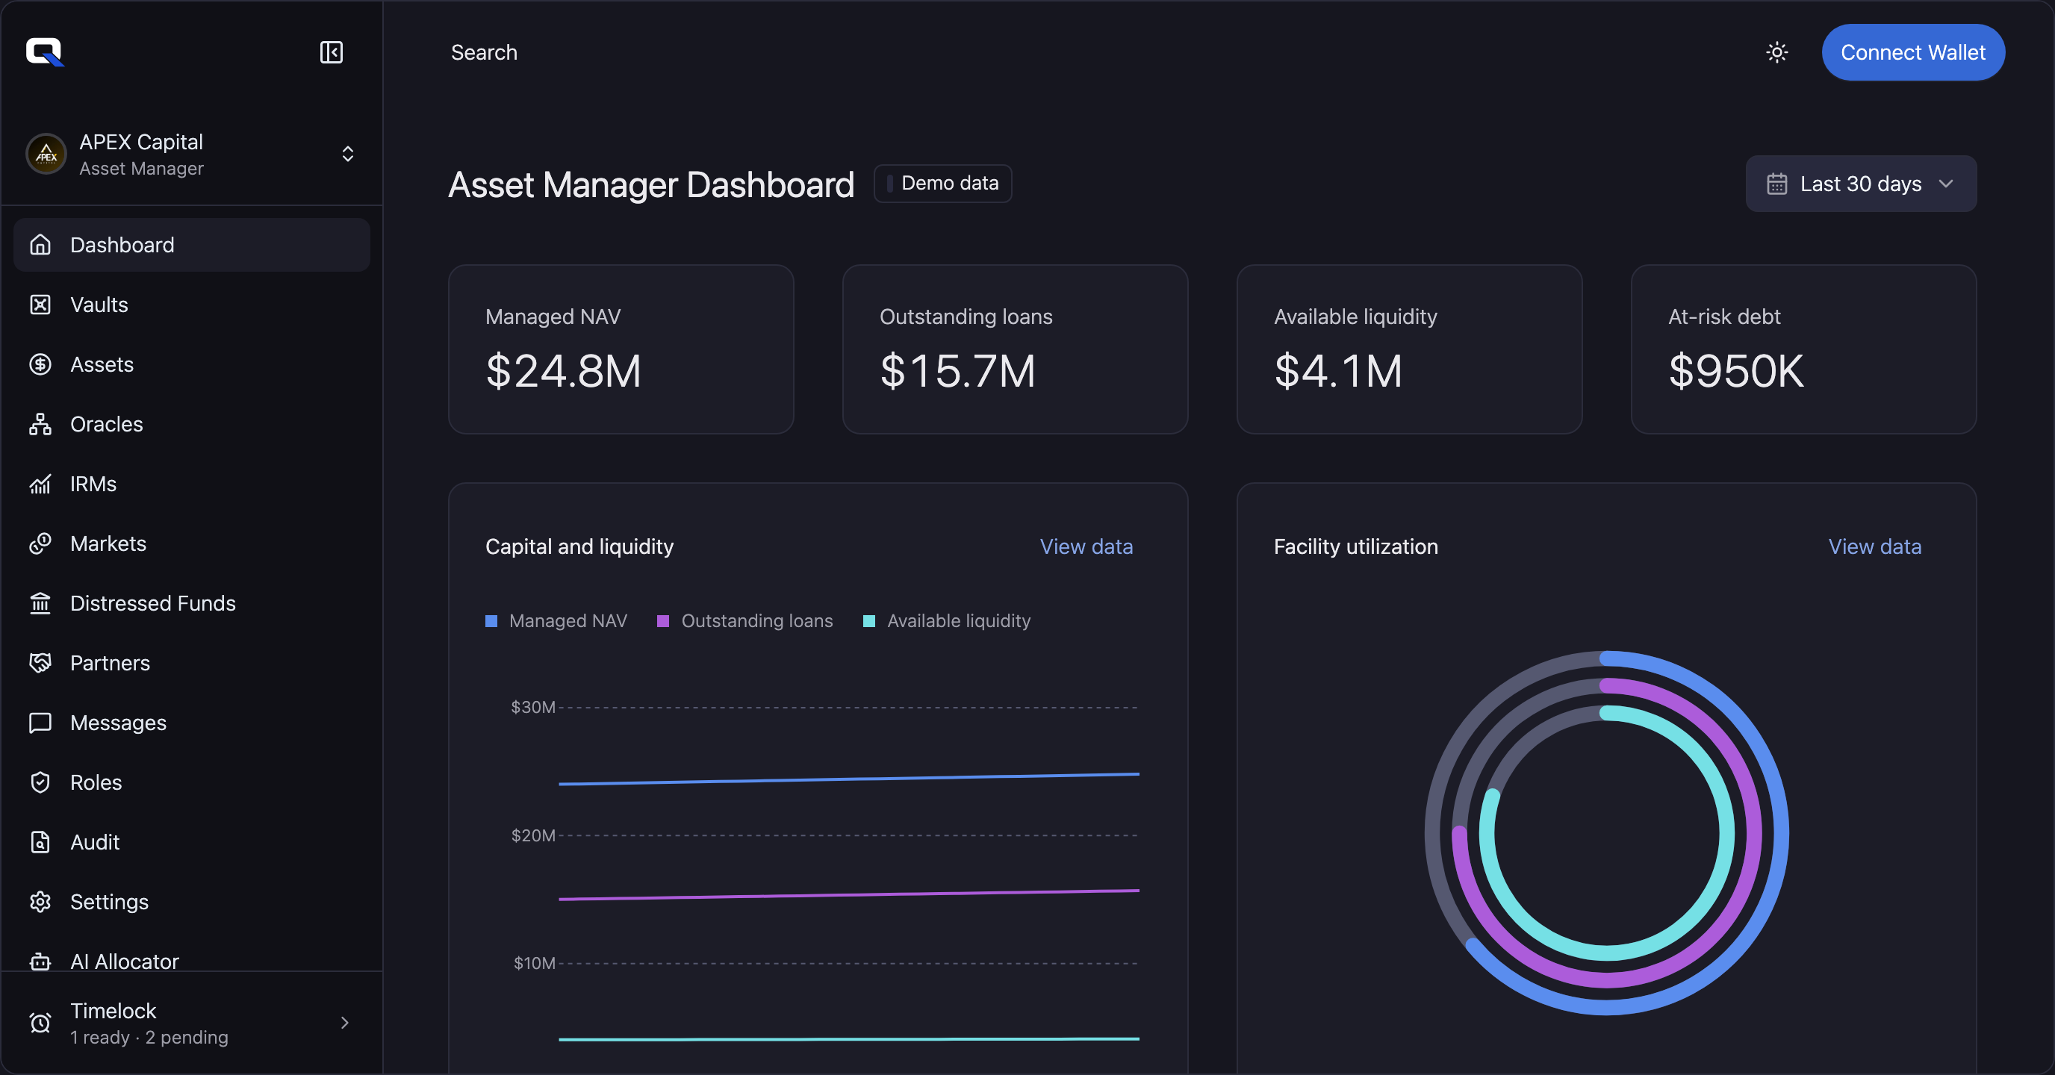Click the Managed NAV $24.8M card
Viewport: 2055px width, 1075px height.
coord(621,349)
